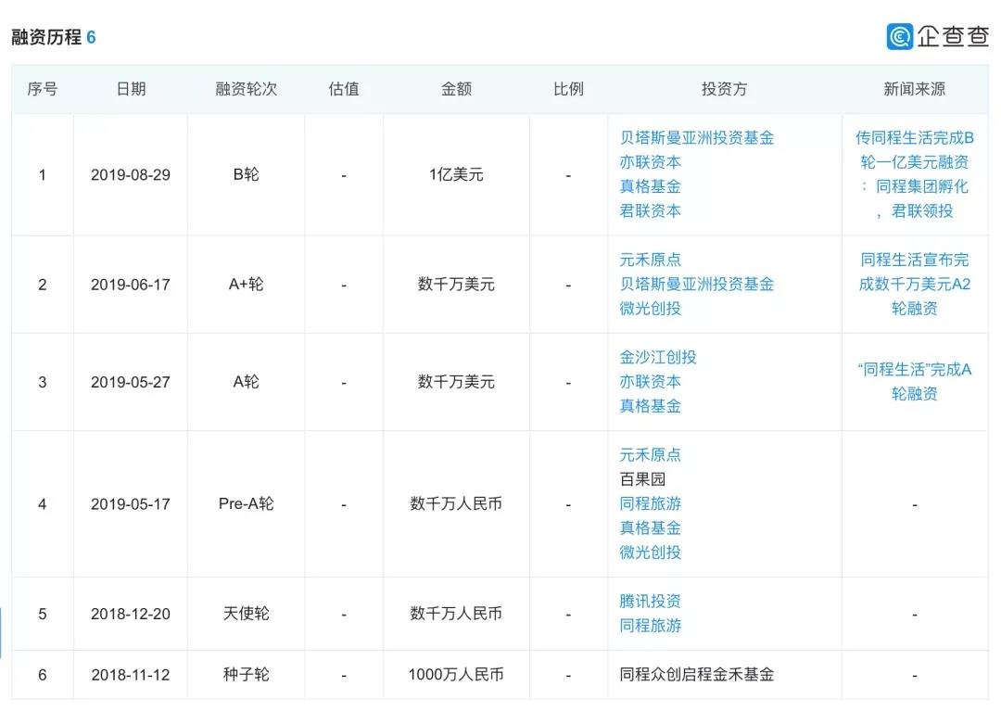1001x724 pixels.
Task: Click the funding count number 6
Action: [x=91, y=37]
